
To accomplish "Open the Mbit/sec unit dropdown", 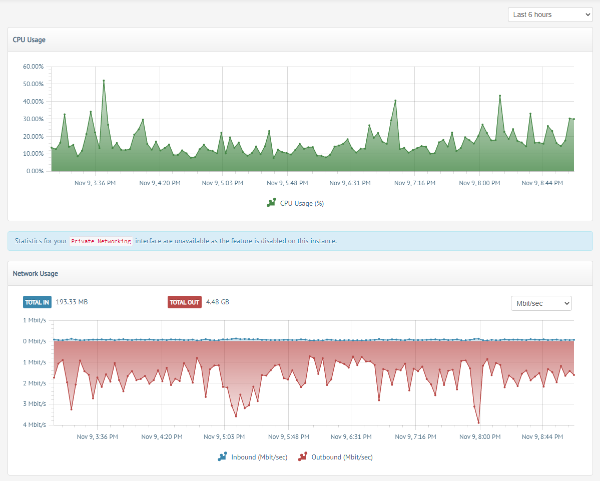I will [541, 303].
